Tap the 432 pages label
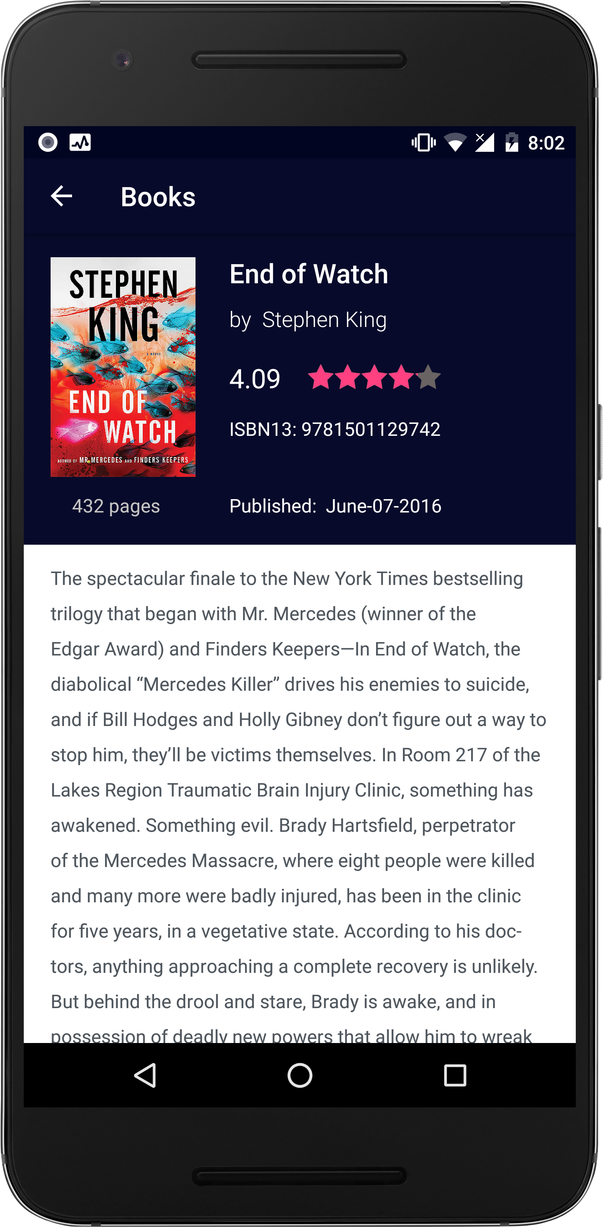The width and height of the screenshot is (603, 1227). tap(116, 506)
